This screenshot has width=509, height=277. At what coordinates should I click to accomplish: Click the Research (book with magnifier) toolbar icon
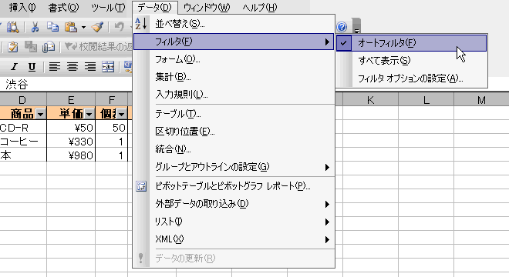coord(12,27)
